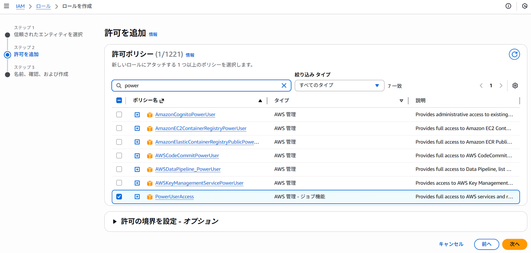Check the AWSDataPipeline_PowerUser policy
The image size is (531, 253).
tap(119, 169)
